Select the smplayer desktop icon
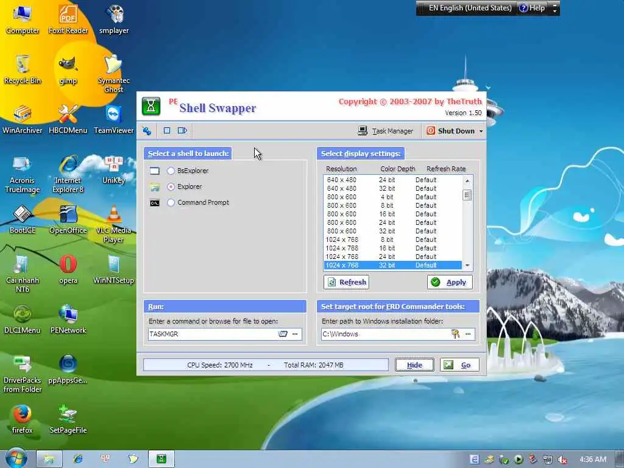Screen dimensions: 624x468 114,19
